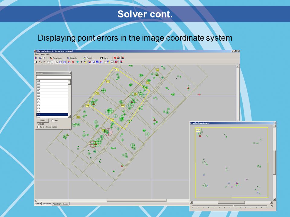Select image 664 in the list
The image size is (290, 217).
(52, 81)
